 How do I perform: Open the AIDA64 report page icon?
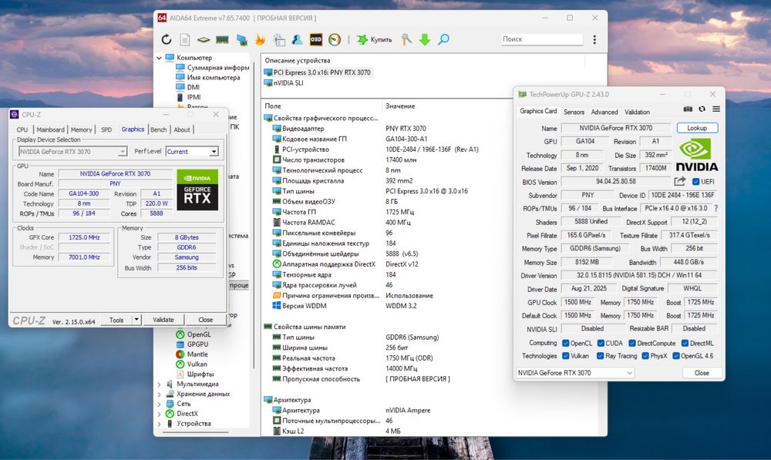pyautogui.click(x=185, y=39)
